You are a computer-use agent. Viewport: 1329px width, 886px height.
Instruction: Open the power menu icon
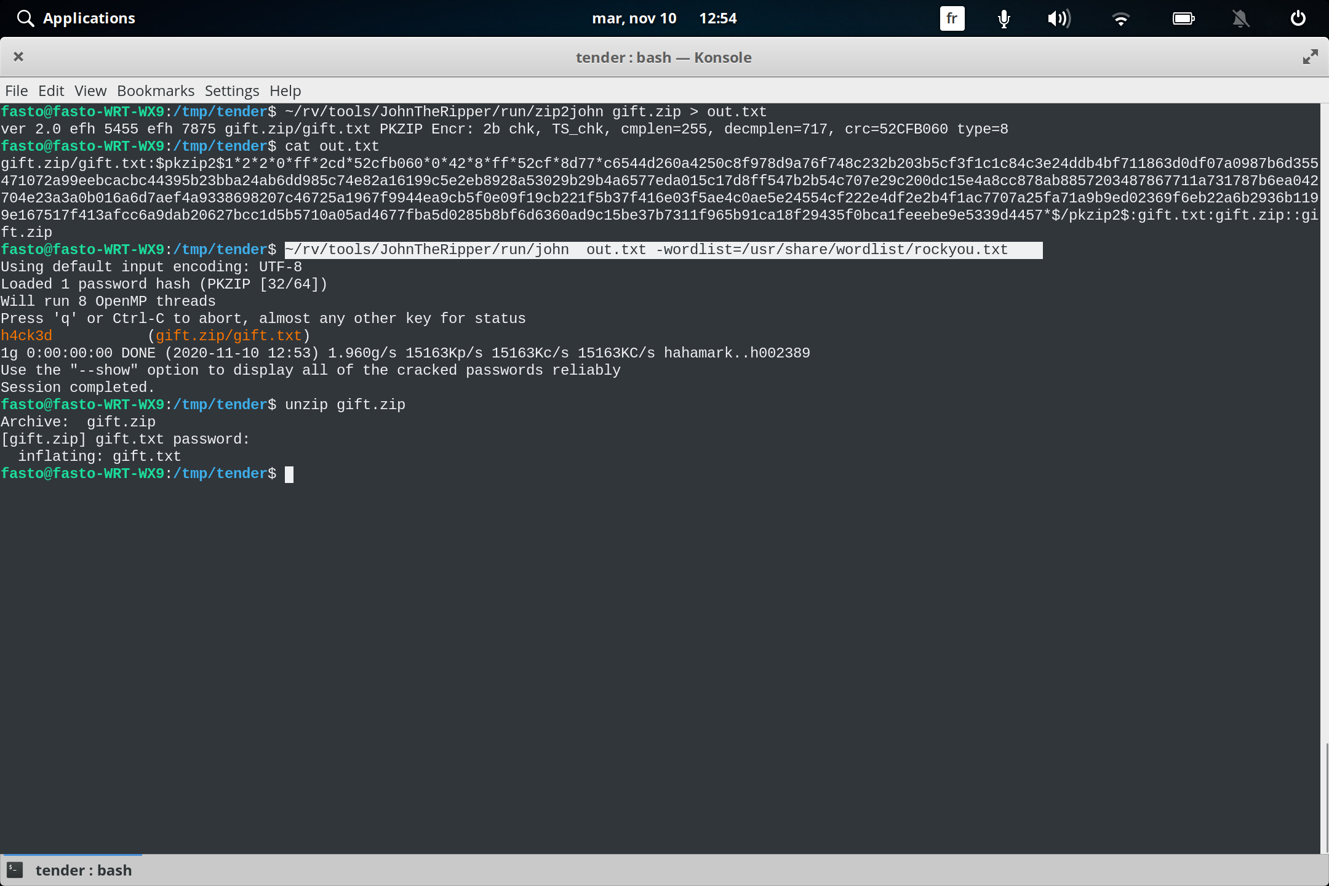1297,18
